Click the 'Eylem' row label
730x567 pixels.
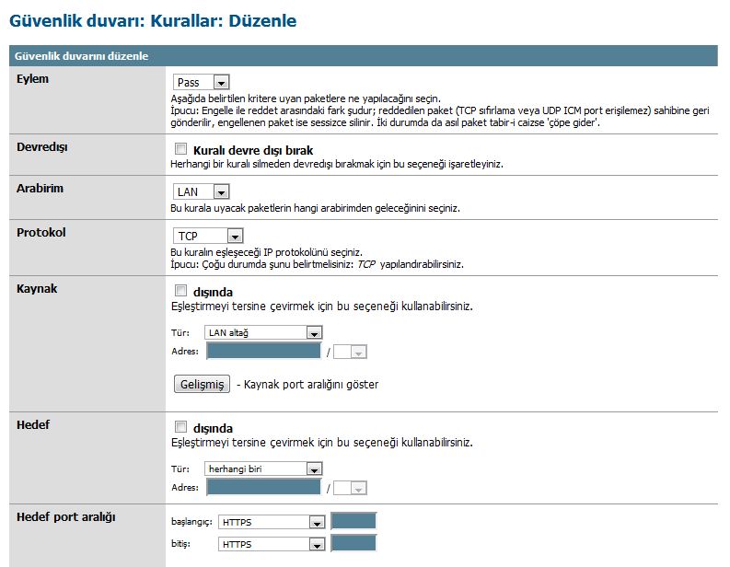pos(32,79)
